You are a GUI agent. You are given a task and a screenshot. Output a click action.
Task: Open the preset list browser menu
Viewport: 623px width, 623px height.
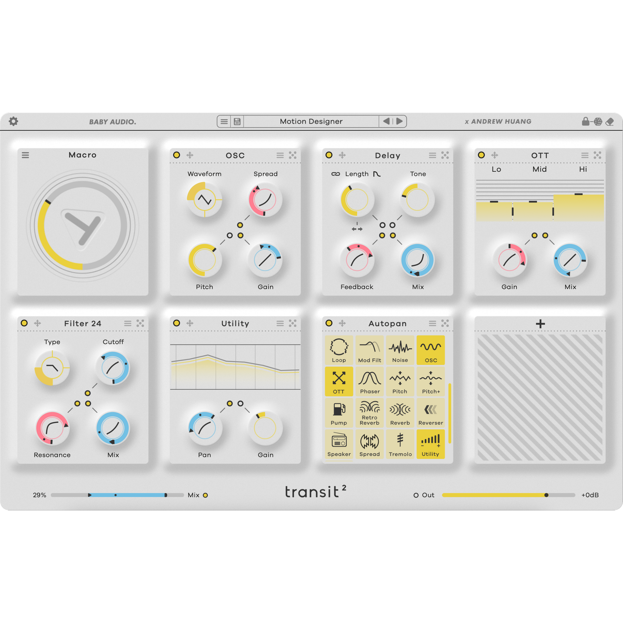click(224, 122)
